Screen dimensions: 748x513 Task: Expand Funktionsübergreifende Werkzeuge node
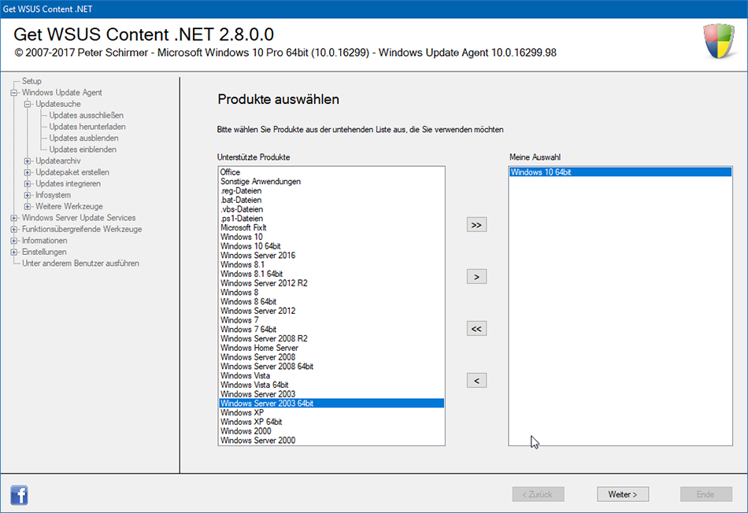[14, 229]
